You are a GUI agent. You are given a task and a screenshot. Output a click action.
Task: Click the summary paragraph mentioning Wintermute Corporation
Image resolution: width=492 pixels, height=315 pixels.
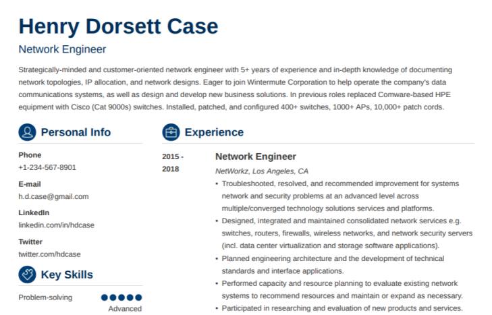(x=236, y=88)
